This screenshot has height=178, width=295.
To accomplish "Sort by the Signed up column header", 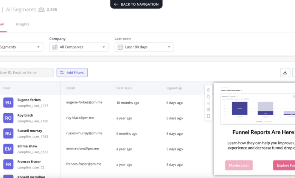I will (174, 88).
